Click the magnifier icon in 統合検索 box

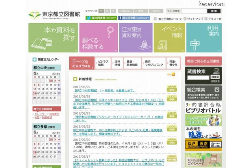point(217,90)
